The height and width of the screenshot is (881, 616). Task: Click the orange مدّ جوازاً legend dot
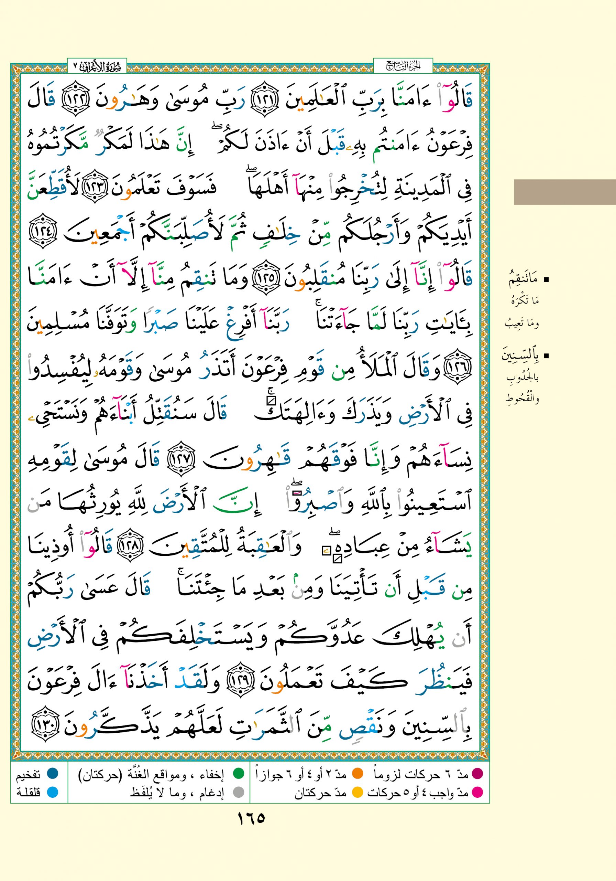pos(357,774)
